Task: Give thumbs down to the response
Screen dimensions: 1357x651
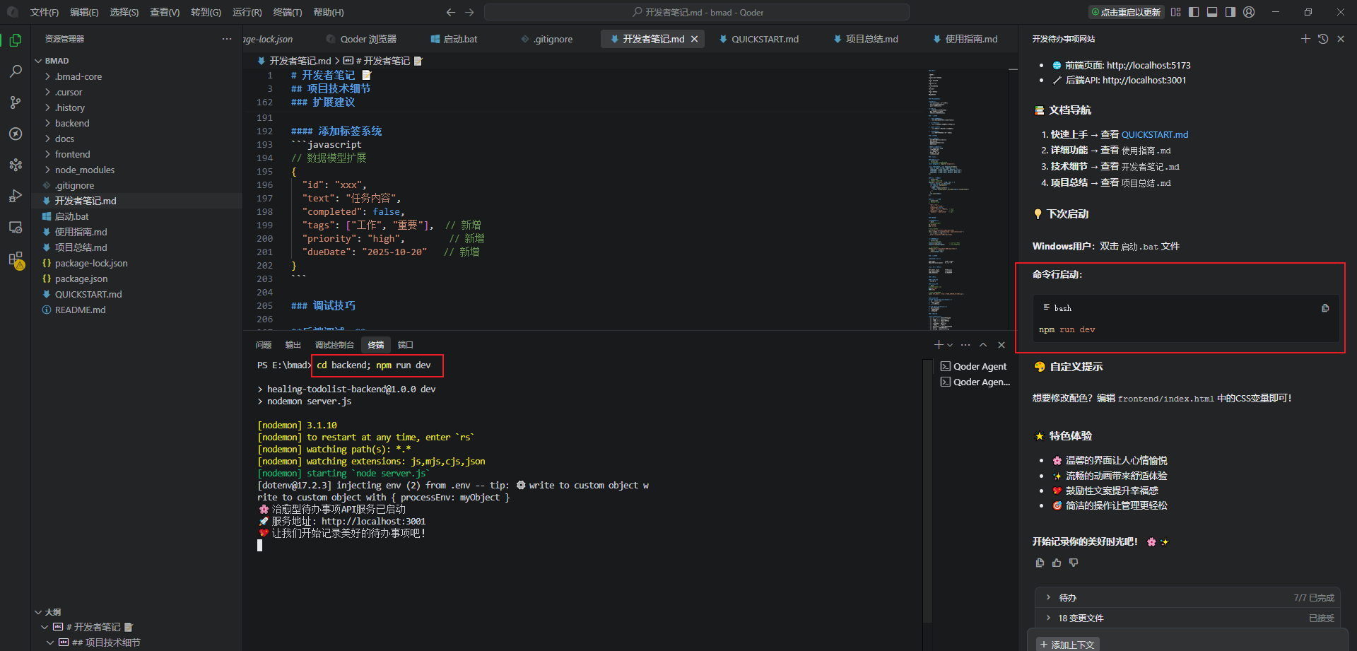Action: (1074, 563)
